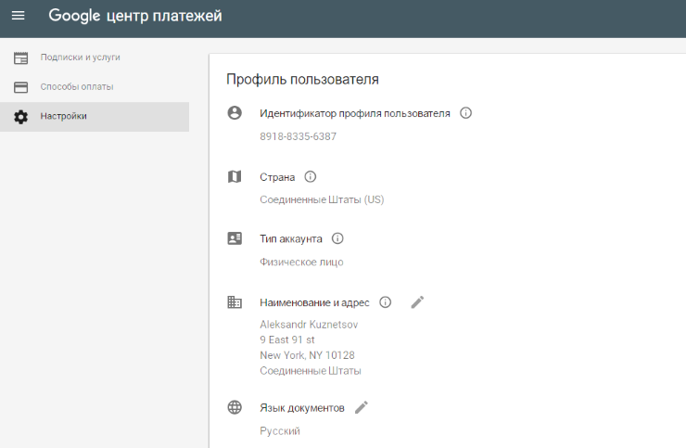Click the Тип аккаунта label
This screenshot has width=686, height=448.
(291, 239)
